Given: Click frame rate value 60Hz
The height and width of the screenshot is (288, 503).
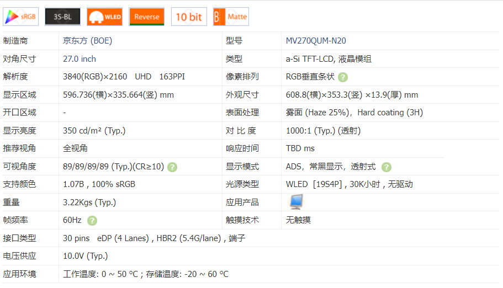Looking at the screenshot, I should point(72,220).
